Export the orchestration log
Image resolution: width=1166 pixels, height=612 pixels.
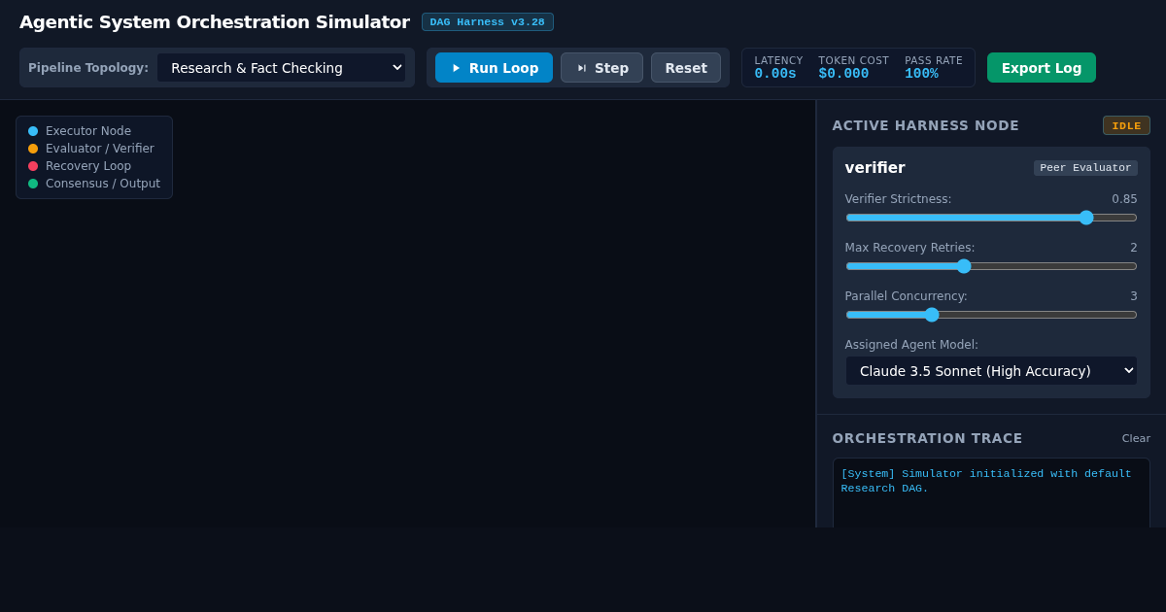point(1041,68)
